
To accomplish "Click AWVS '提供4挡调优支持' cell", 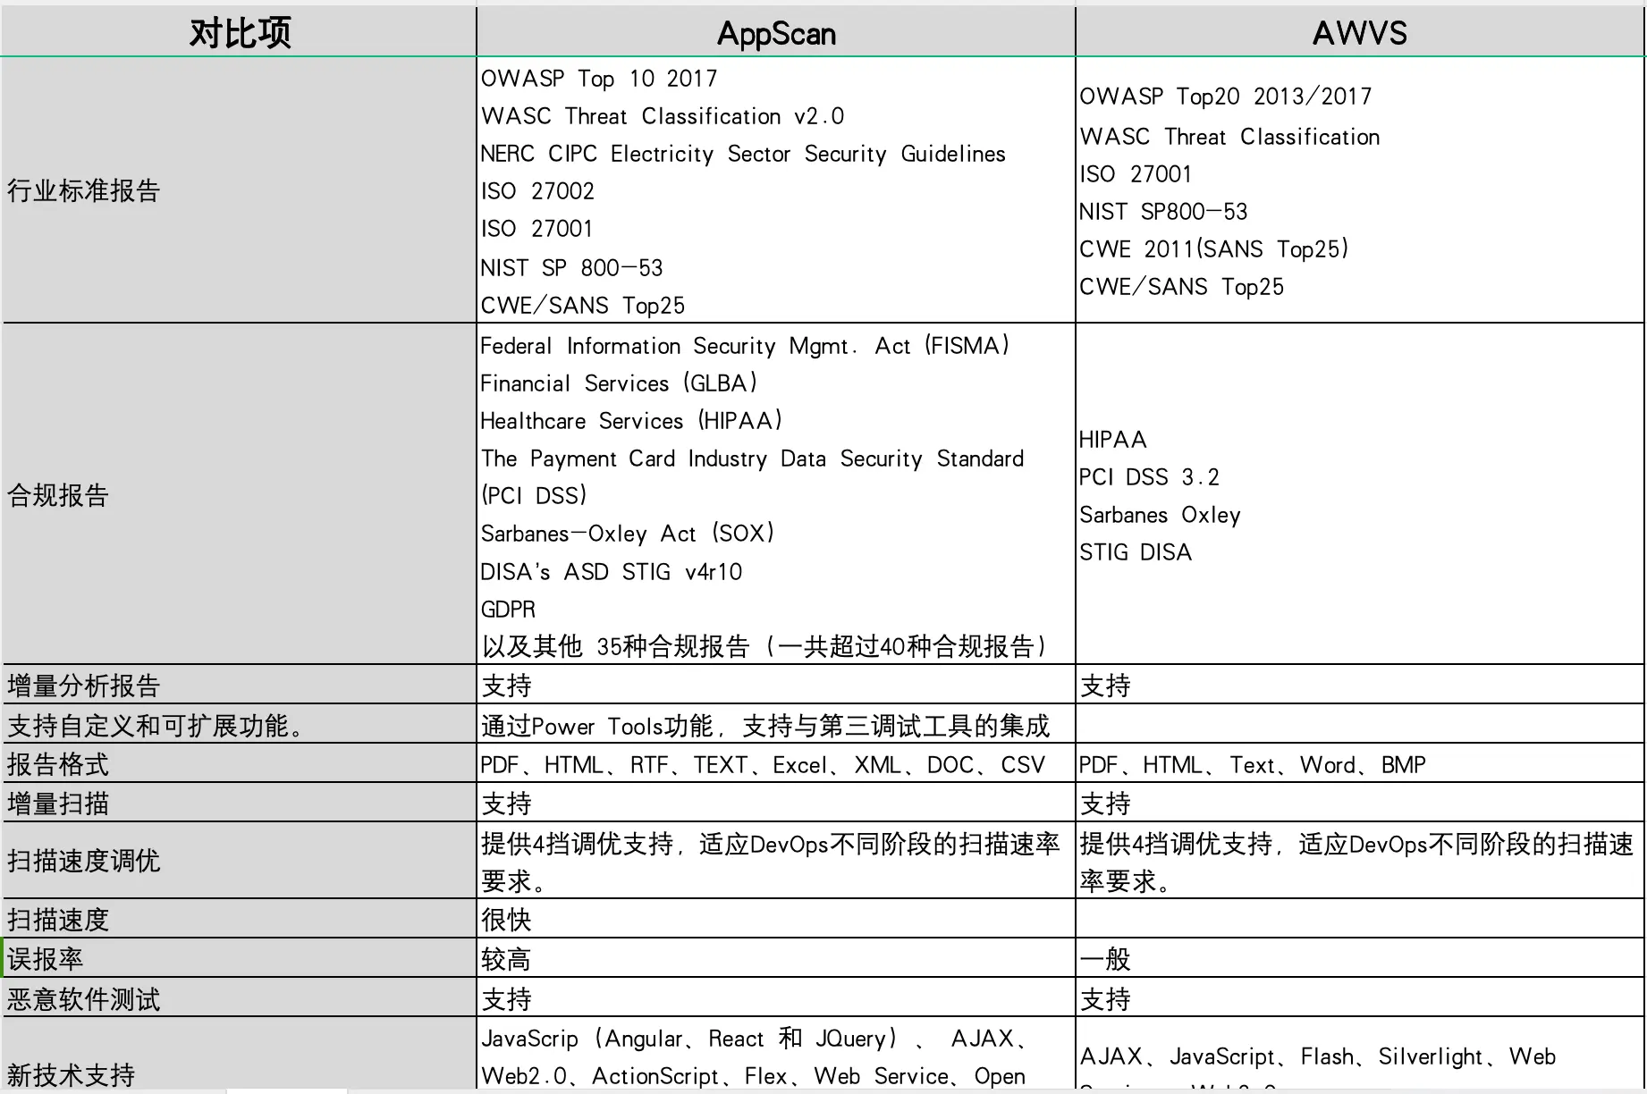I will tap(1360, 862).
